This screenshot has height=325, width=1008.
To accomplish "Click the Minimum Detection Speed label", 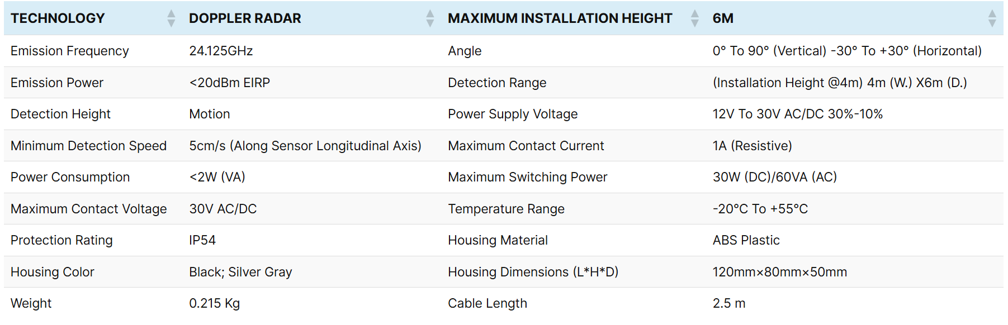I will tap(88, 146).
